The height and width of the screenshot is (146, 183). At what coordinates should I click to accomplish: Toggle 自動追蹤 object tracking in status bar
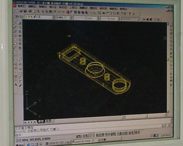pyautogui.click(x=122, y=134)
